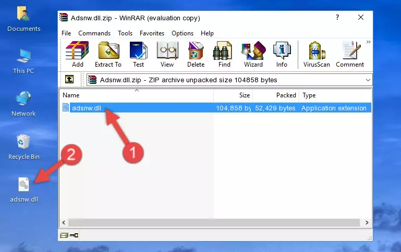Show archive Info
This screenshot has height=252, width=401.
pyautogui.click(x=282, y=54)
